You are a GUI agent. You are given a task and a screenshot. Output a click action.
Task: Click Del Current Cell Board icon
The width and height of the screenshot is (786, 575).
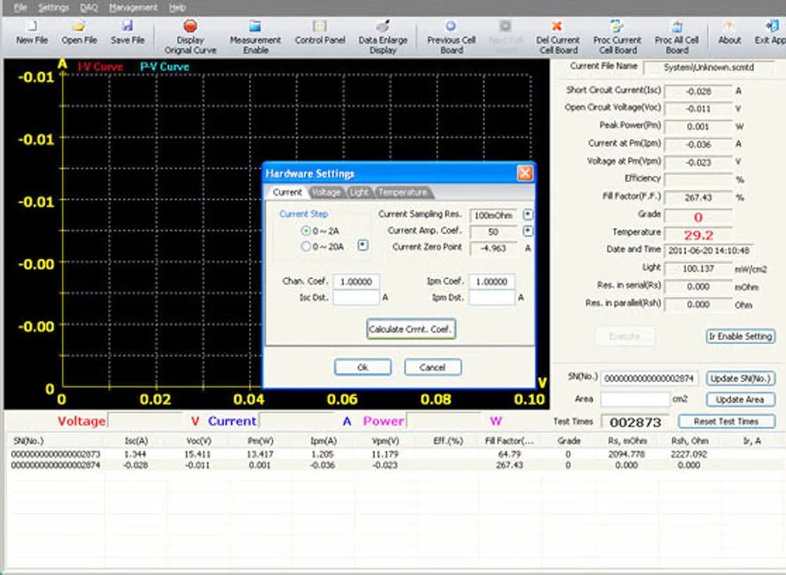[558, 28]
